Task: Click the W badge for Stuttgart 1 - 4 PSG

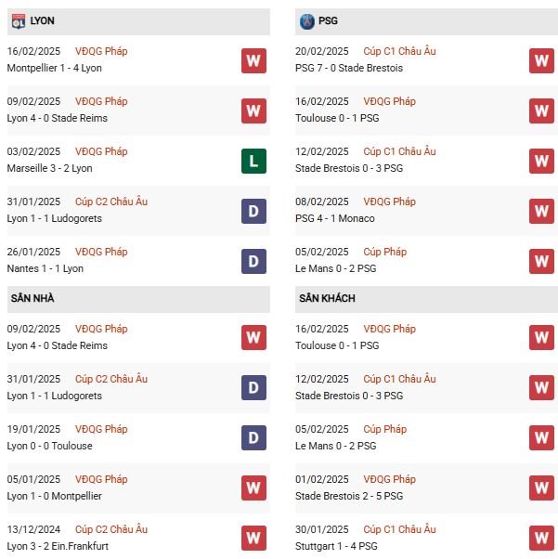Action: 541,538
